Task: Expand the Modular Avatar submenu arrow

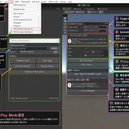Action: [39, 9]
